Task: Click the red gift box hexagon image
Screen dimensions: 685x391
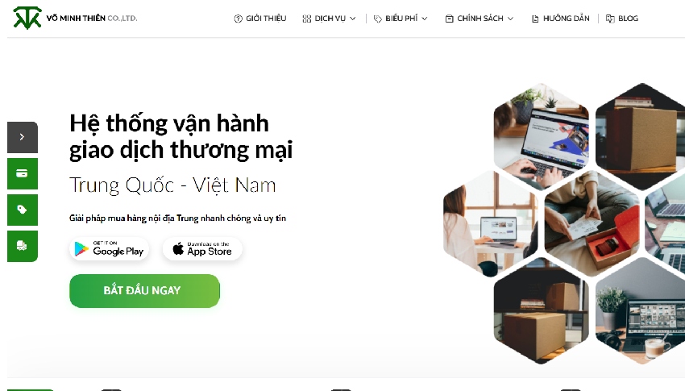Action: (592, 223)
